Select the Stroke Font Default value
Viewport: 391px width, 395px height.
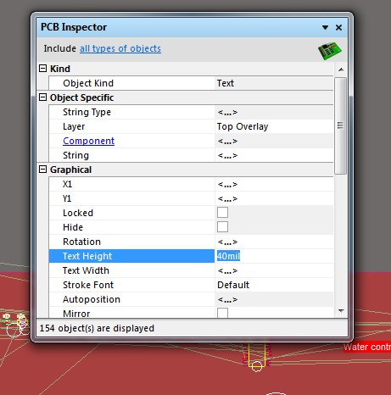click(x=233, y=285)
